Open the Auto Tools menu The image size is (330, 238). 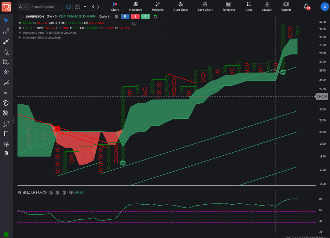(x=180, y=6)
